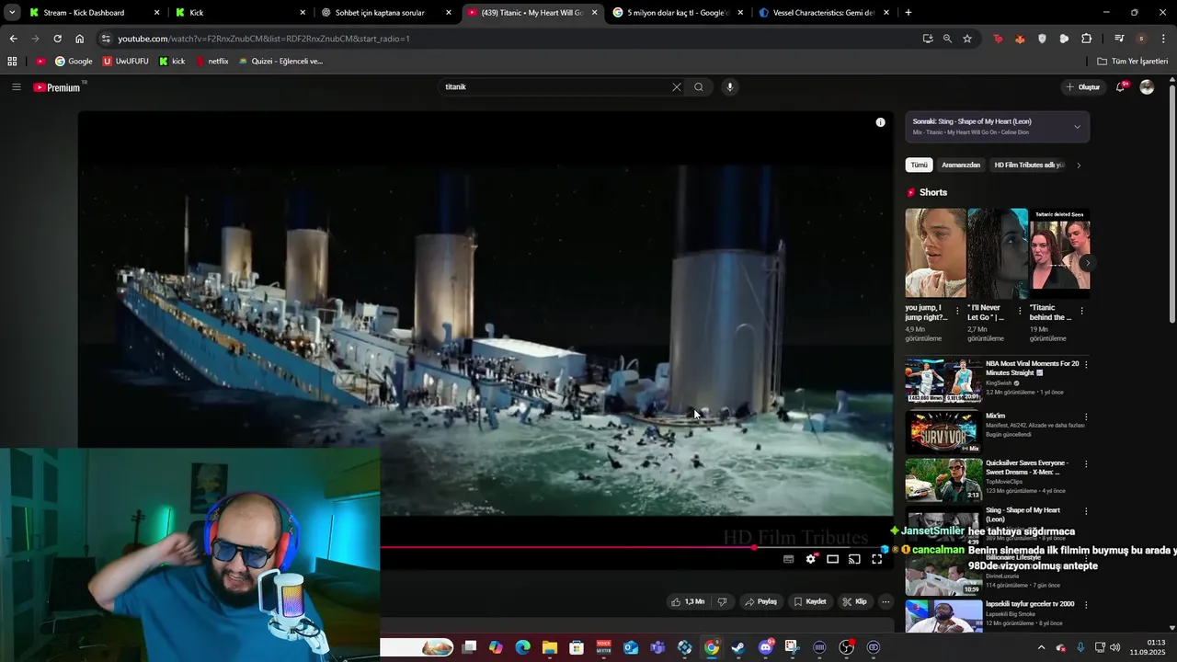Viewport: 1177px width, 662px height.
Task: Open Chrome zoom magnifier in address bar
Action: 947,39
